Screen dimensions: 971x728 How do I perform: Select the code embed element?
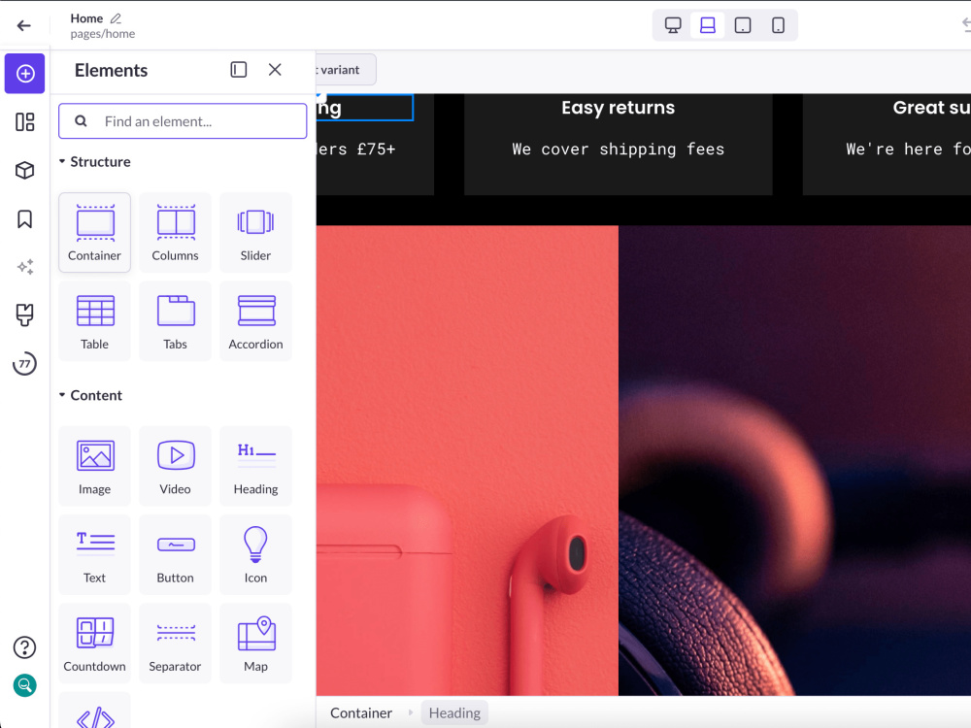coord(95,711)
